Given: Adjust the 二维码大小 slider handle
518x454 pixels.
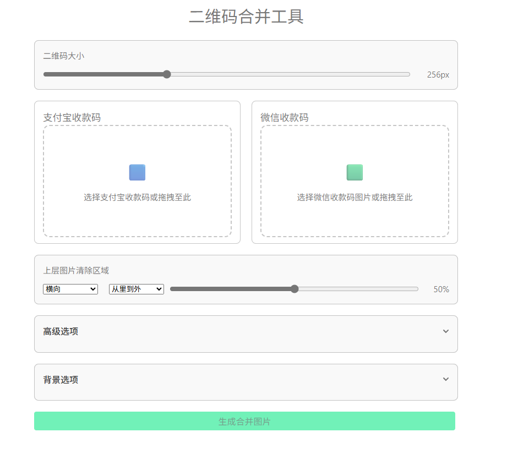Looking at the screenshot, I should tap(167, 74).
